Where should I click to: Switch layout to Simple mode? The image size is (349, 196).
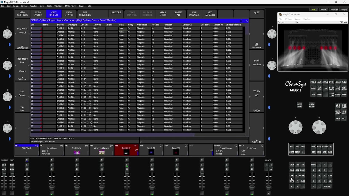pyautogui.click(x=344, y=10)
